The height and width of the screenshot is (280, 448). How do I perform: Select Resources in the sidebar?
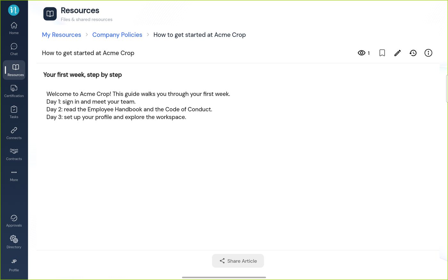pos(14,70)
